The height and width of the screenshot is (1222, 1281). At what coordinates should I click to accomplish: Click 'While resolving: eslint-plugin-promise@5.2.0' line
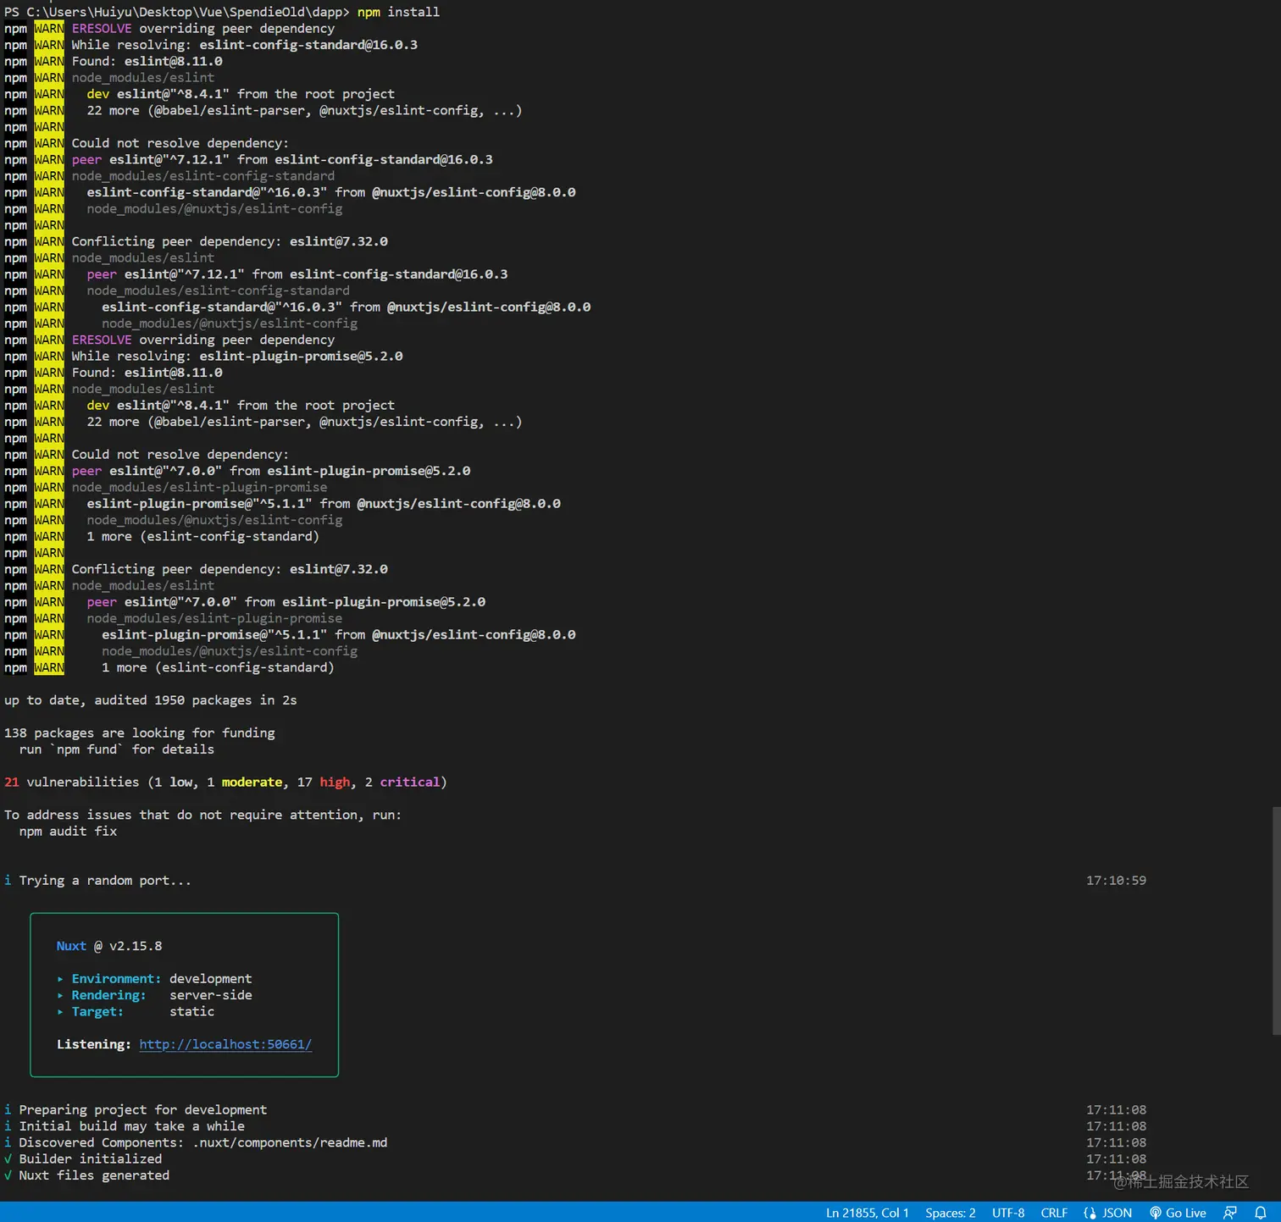[x=237, y=357]
